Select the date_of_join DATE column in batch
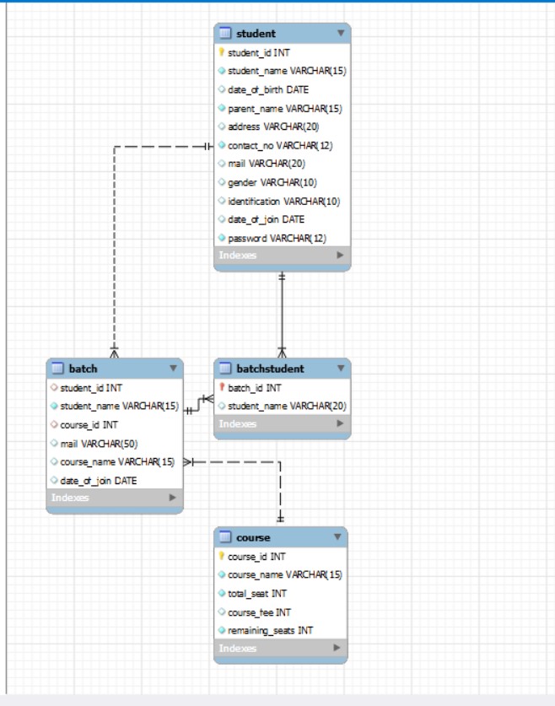 pyautogui.click(x=99, y=481)
